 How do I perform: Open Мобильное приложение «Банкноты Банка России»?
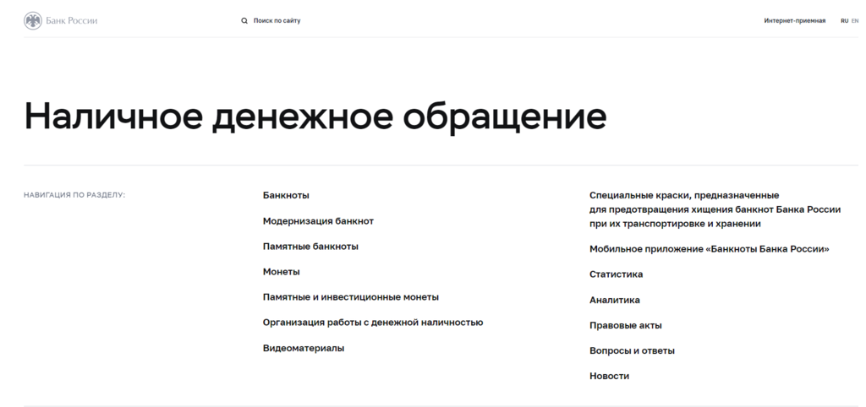pyautogui.click(x=709, y=249)
